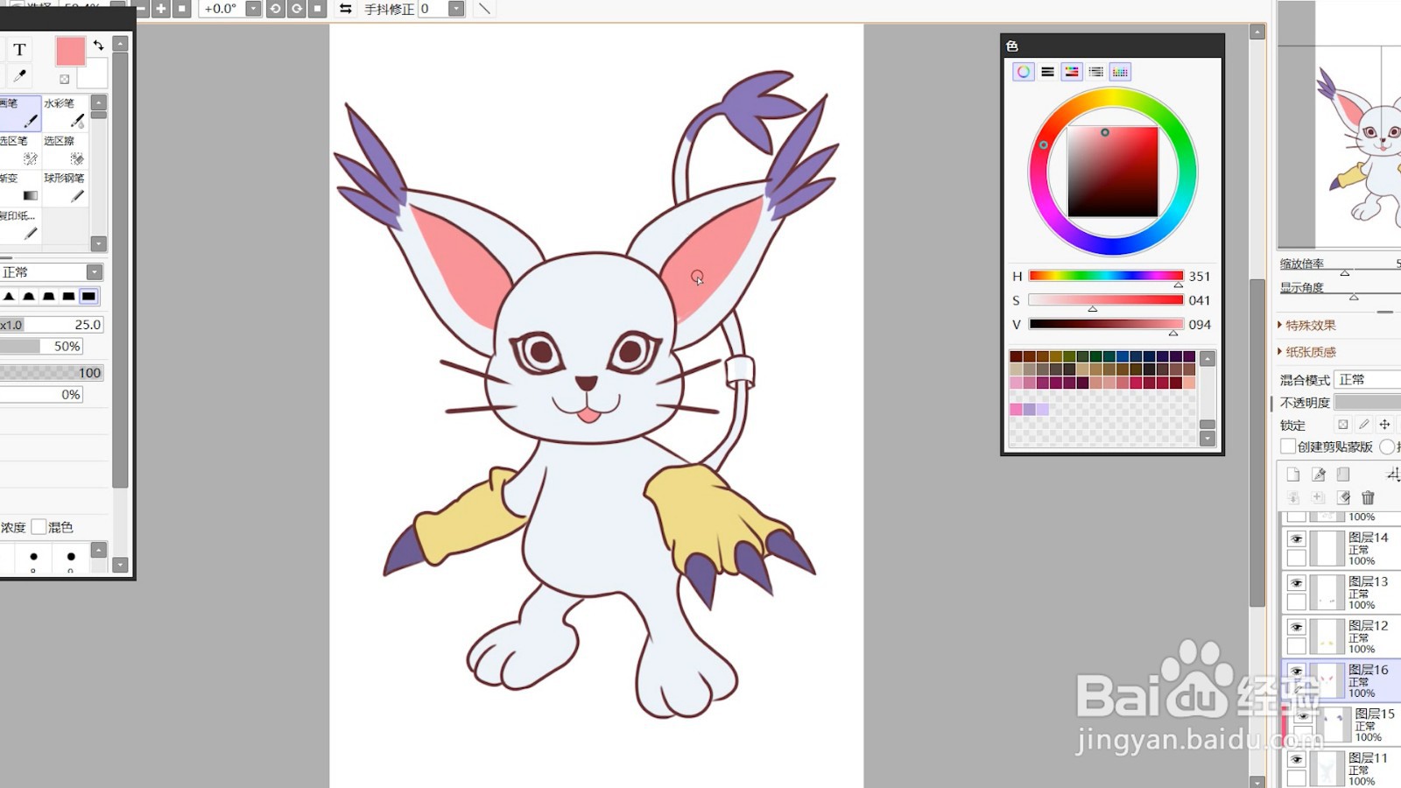
Task: Reset zoom with the square button
Action: pos(182,9)
